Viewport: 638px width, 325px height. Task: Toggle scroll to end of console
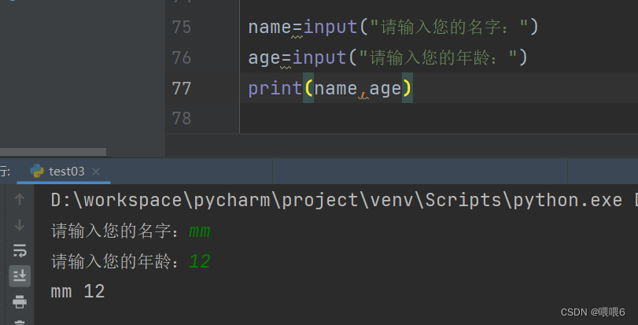pyautogui.click(x=20, y=275)
